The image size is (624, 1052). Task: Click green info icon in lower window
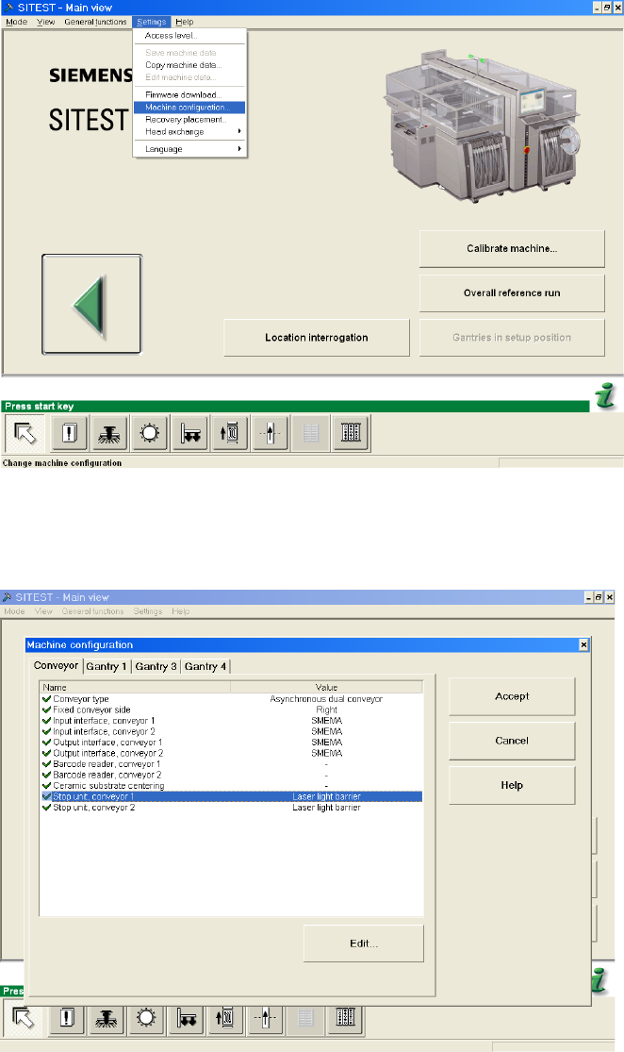coord(599,981)
